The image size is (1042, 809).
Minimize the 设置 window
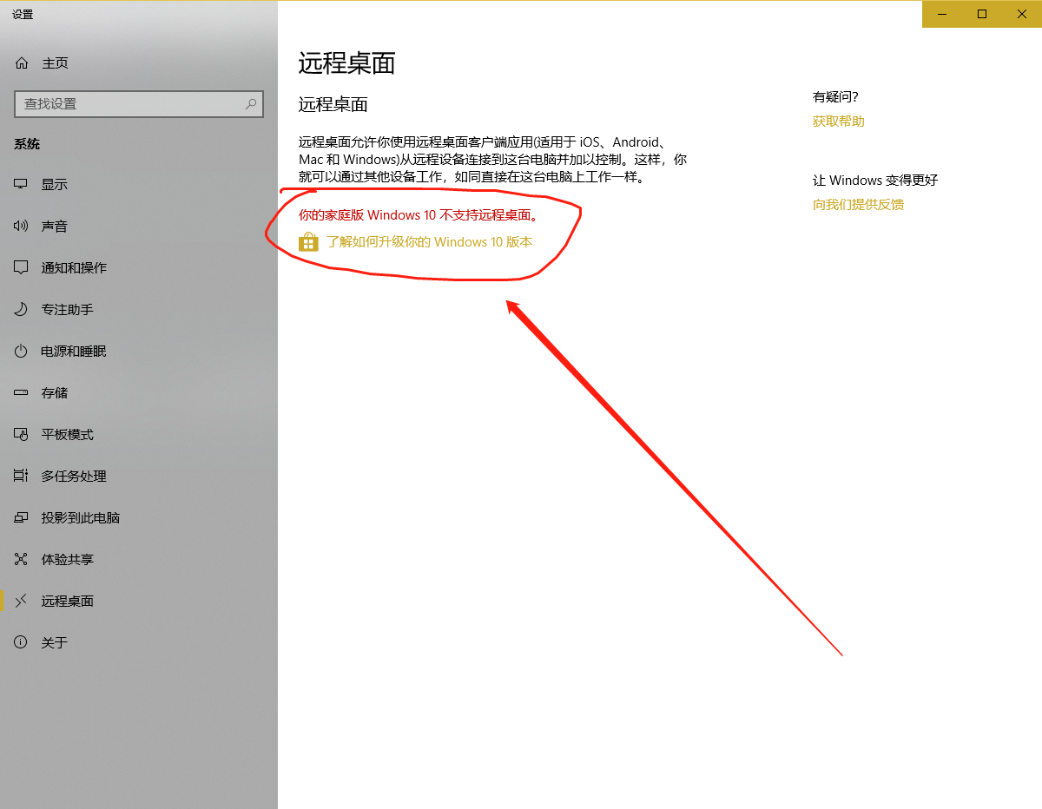[x=942, y=14]
